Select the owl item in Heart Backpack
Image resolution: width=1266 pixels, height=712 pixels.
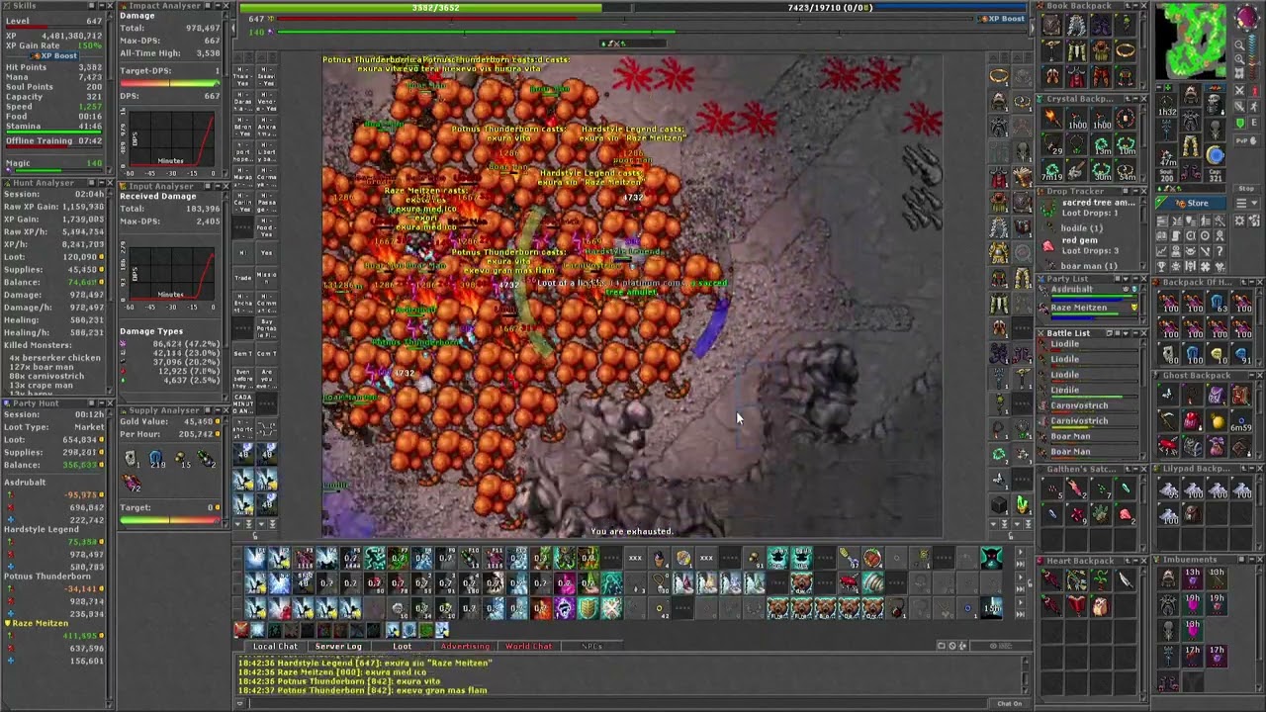(1101, 606)
